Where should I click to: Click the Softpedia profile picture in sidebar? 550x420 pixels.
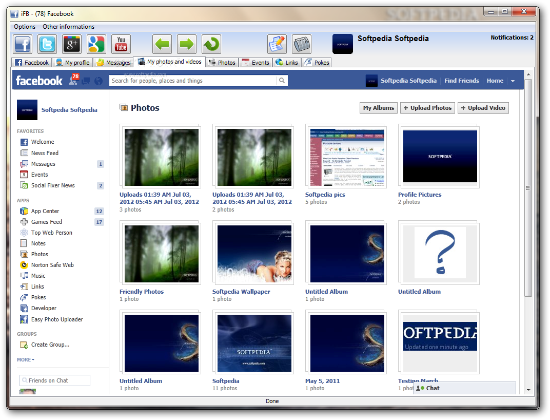pyautogui.click(x=27, y=110)
